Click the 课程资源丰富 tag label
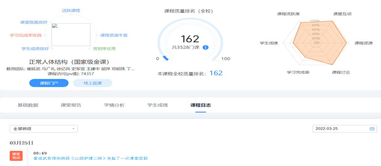The width and height of the screenshot is (381, 166). [114, 35]
